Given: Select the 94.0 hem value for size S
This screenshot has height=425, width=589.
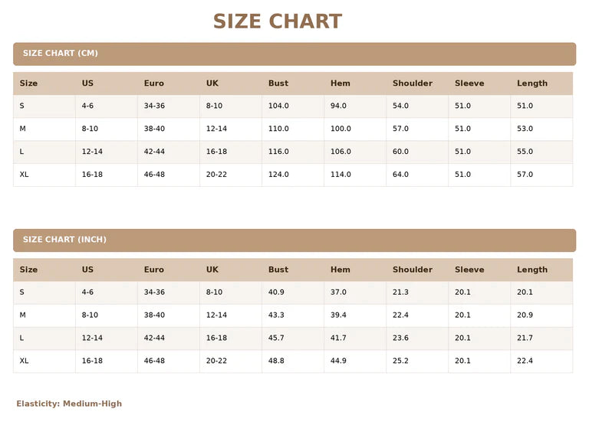Looking at the screenshot, I should point(338,106).
